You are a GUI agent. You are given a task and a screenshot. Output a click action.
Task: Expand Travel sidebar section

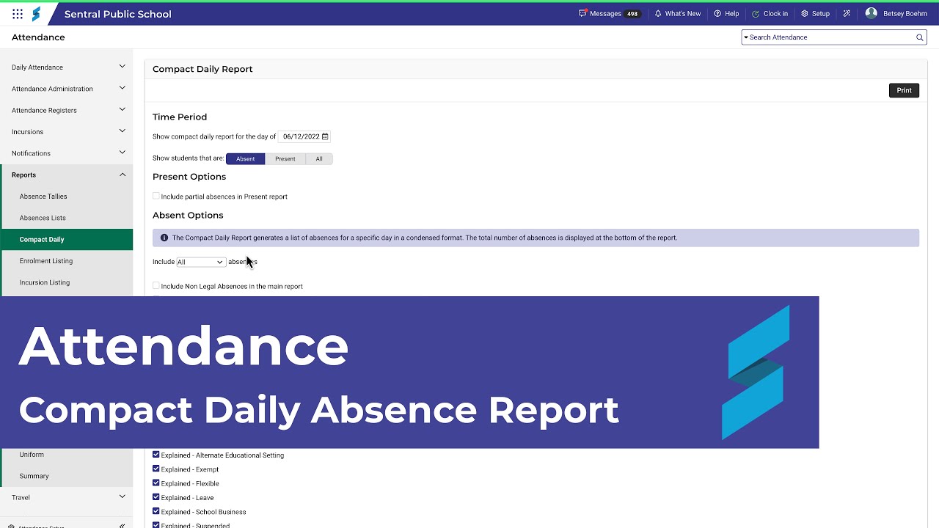pyautogui.click(x=66, y=497)
